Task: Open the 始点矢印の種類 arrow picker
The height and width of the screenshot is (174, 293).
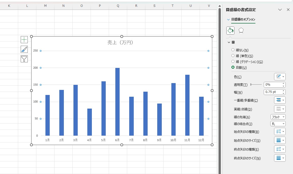Action: point(280,131)
